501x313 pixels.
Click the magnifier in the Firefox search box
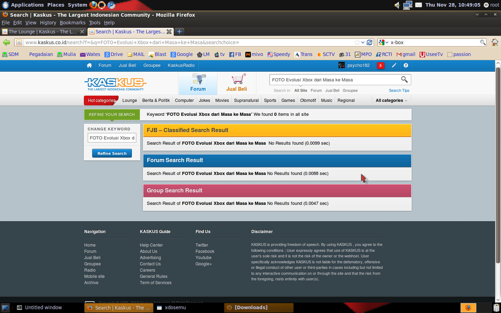coord(483,42)
